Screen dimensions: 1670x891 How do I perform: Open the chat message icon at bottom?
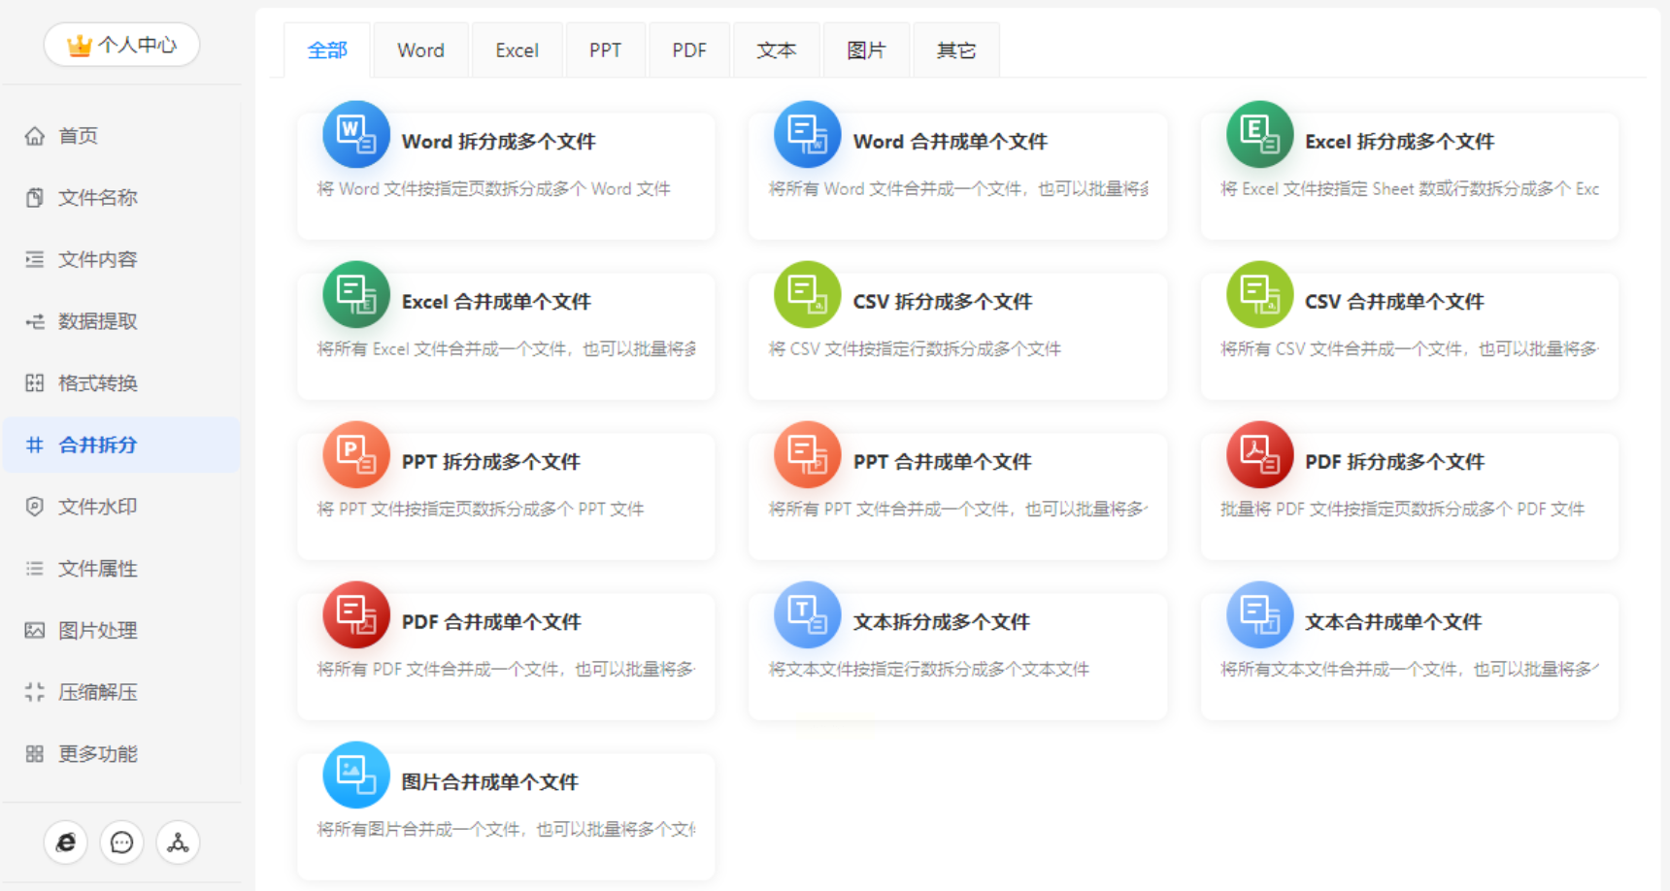(121, 842)
